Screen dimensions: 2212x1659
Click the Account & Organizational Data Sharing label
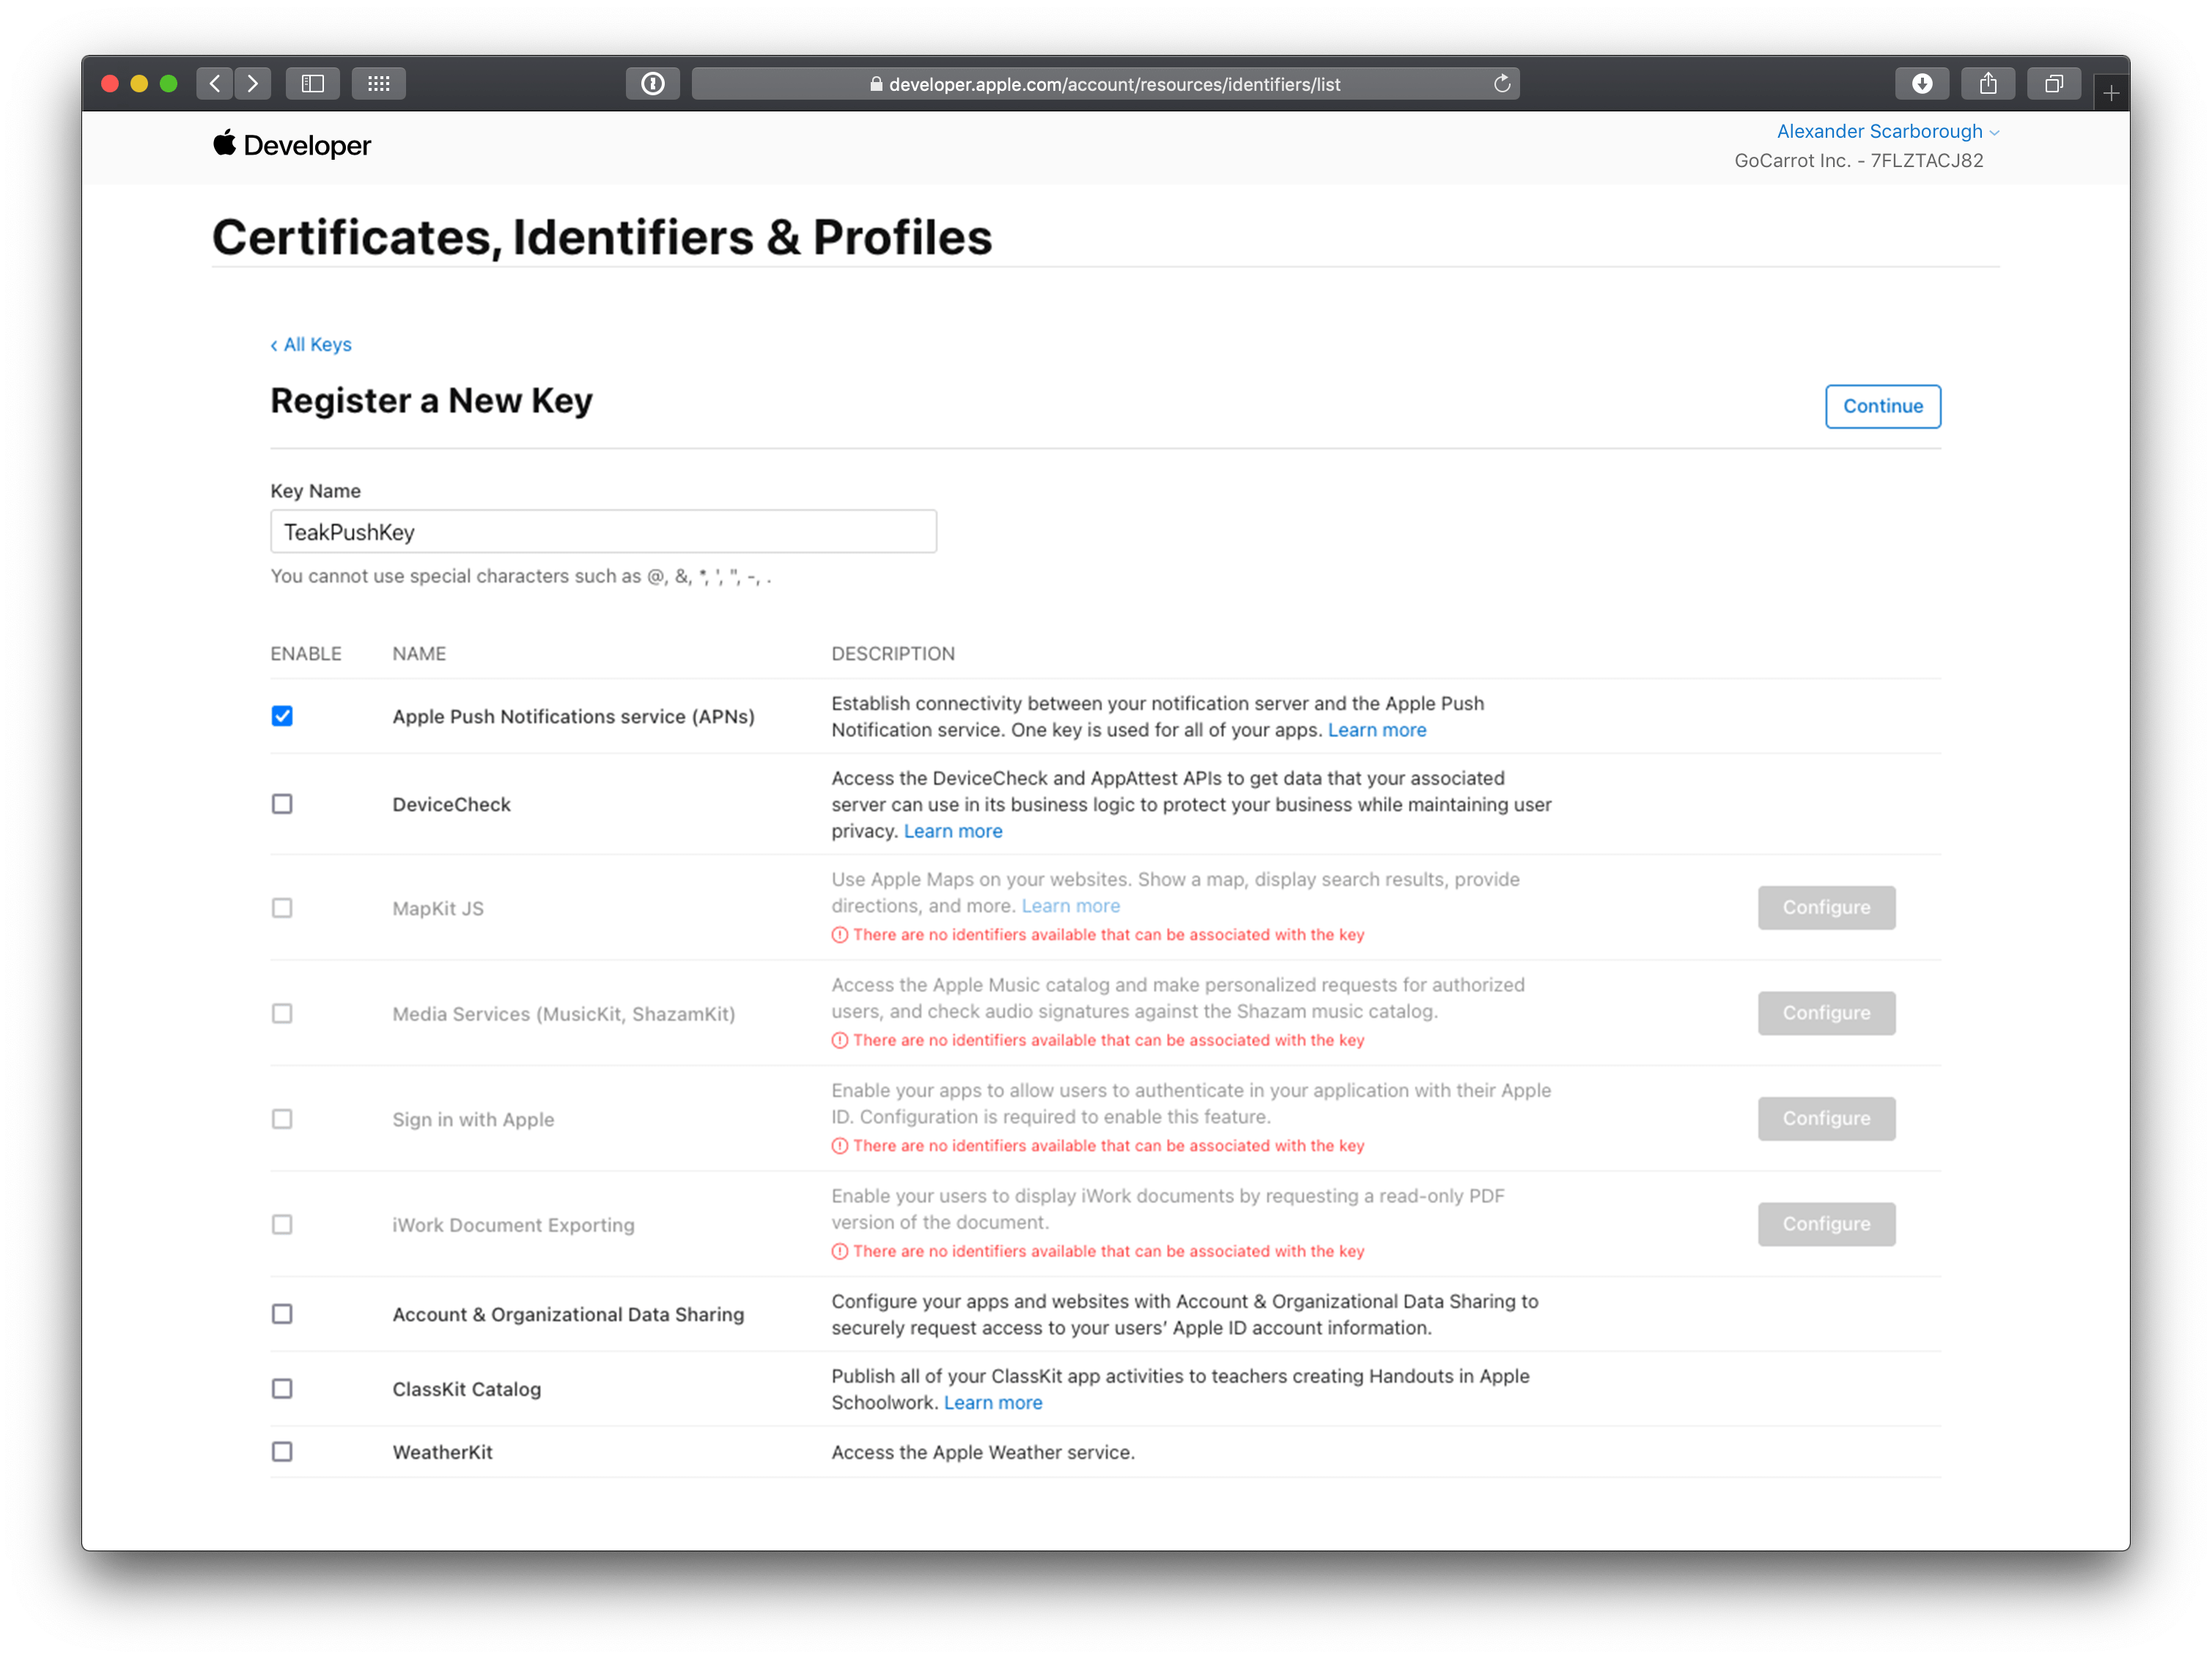[x=568, y=1315]
